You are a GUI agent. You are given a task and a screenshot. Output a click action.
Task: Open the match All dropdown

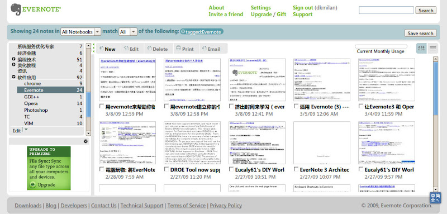pos(128,32)
